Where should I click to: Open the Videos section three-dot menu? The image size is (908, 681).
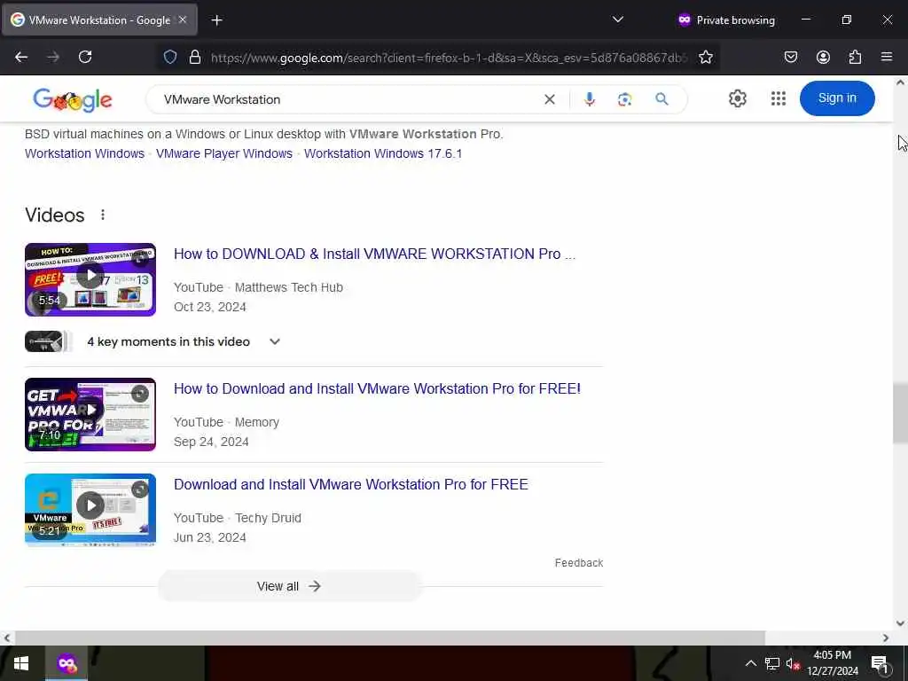tap(103, 215)
